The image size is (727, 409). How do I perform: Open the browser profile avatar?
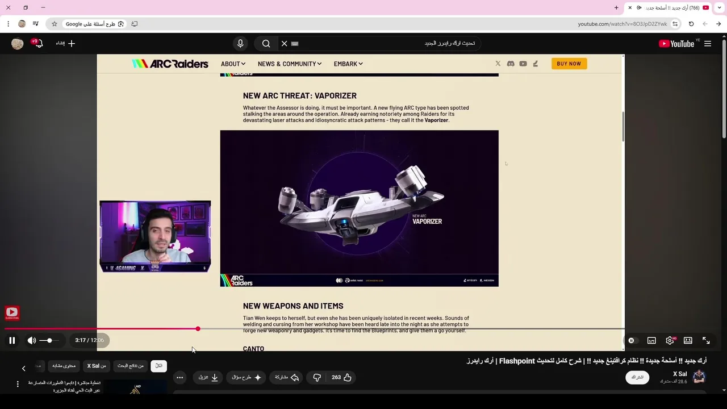click(22, 24)
